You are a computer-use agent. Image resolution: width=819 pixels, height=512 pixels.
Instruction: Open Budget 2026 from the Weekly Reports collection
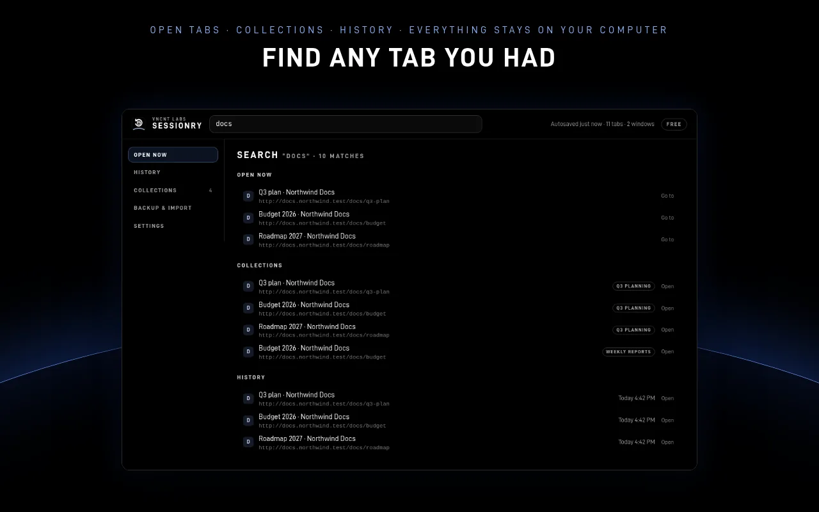pyautogui.click(x=667, y=351)
